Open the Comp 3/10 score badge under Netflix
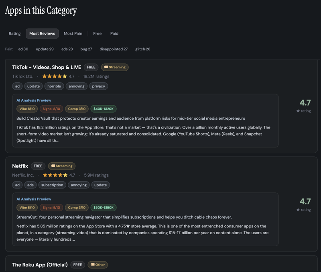The height and width of the screenshot is (272, 321). (x=76, y=207)
